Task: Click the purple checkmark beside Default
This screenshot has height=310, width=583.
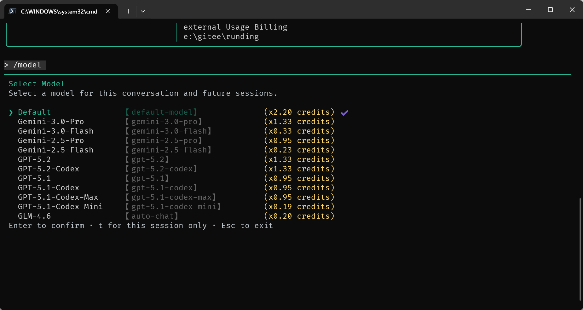Action: [344, 112]
